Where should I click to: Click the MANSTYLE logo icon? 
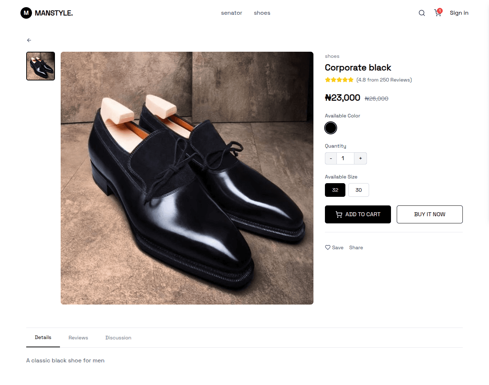tap(26, 13)
